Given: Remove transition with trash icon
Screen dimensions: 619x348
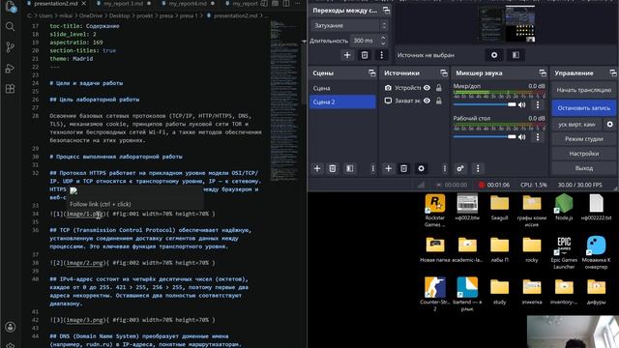Looking at the screenshot, I should coord(365,55).
